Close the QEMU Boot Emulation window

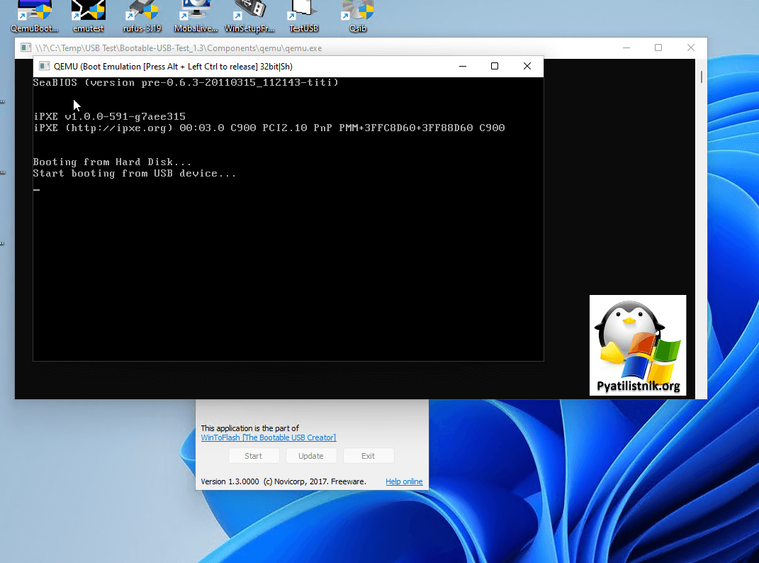click(527, 67)
